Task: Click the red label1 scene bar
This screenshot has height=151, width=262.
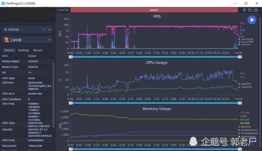Action: coord(154,10)
